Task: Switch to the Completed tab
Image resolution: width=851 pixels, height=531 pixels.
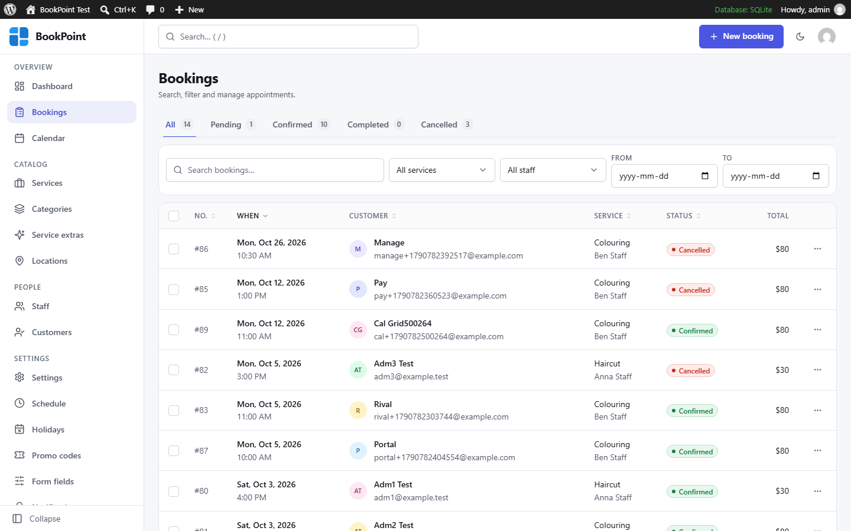Action: [375, 124]
